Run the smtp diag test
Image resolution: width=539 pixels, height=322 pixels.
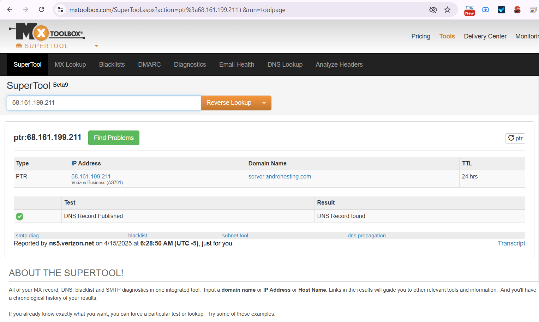pos(27,236)
